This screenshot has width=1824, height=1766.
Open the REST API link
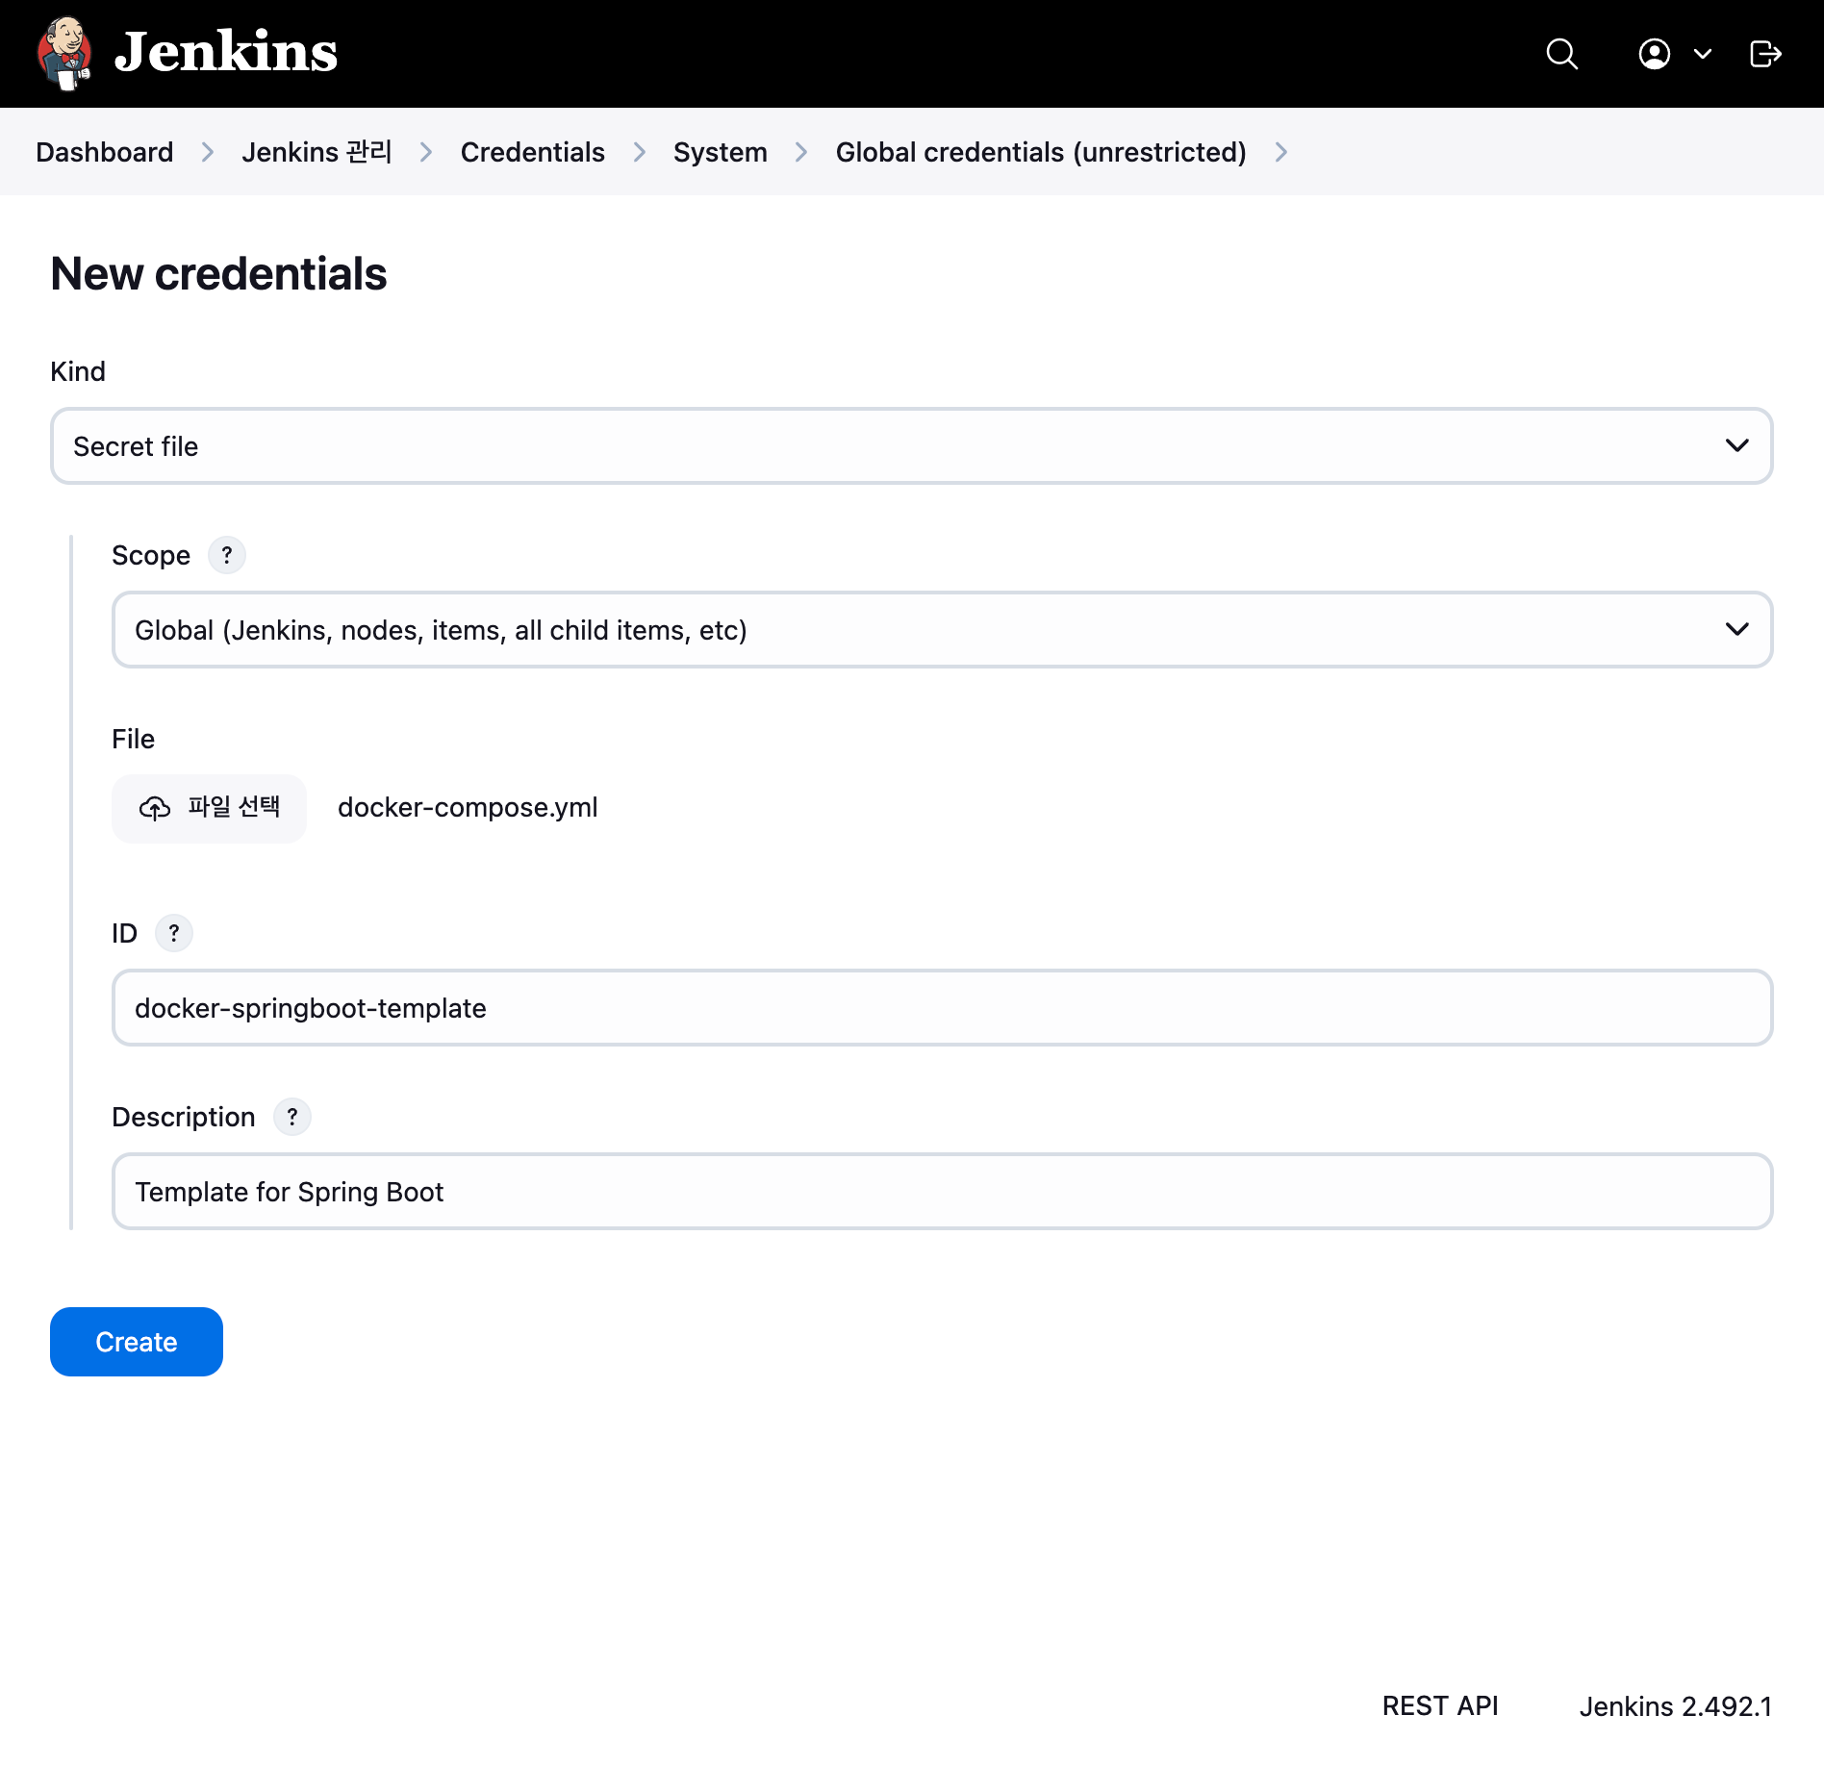(1440, 1705)
